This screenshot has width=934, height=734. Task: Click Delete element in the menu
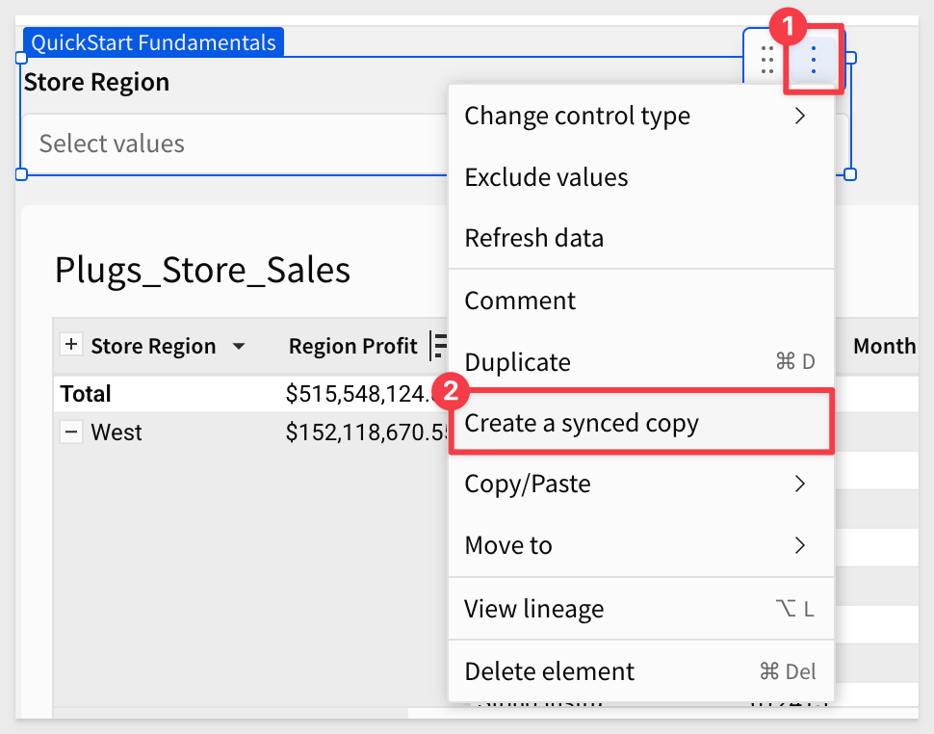pyautogui.click(x=549, y=671)
